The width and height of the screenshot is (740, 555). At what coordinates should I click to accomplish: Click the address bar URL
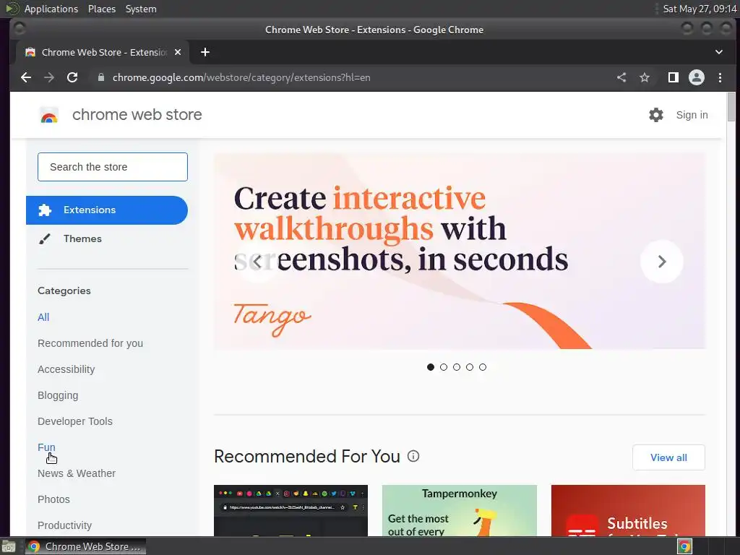pos(241,77)
